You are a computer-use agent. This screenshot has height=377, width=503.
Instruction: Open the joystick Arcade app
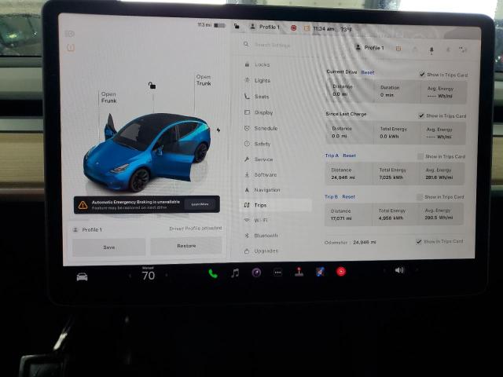(299, 272)
